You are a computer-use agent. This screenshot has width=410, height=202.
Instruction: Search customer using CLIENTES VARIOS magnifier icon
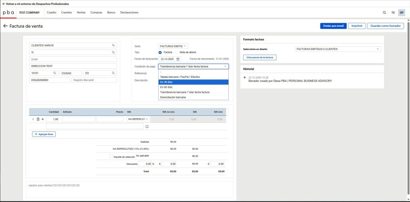[113, 46]
